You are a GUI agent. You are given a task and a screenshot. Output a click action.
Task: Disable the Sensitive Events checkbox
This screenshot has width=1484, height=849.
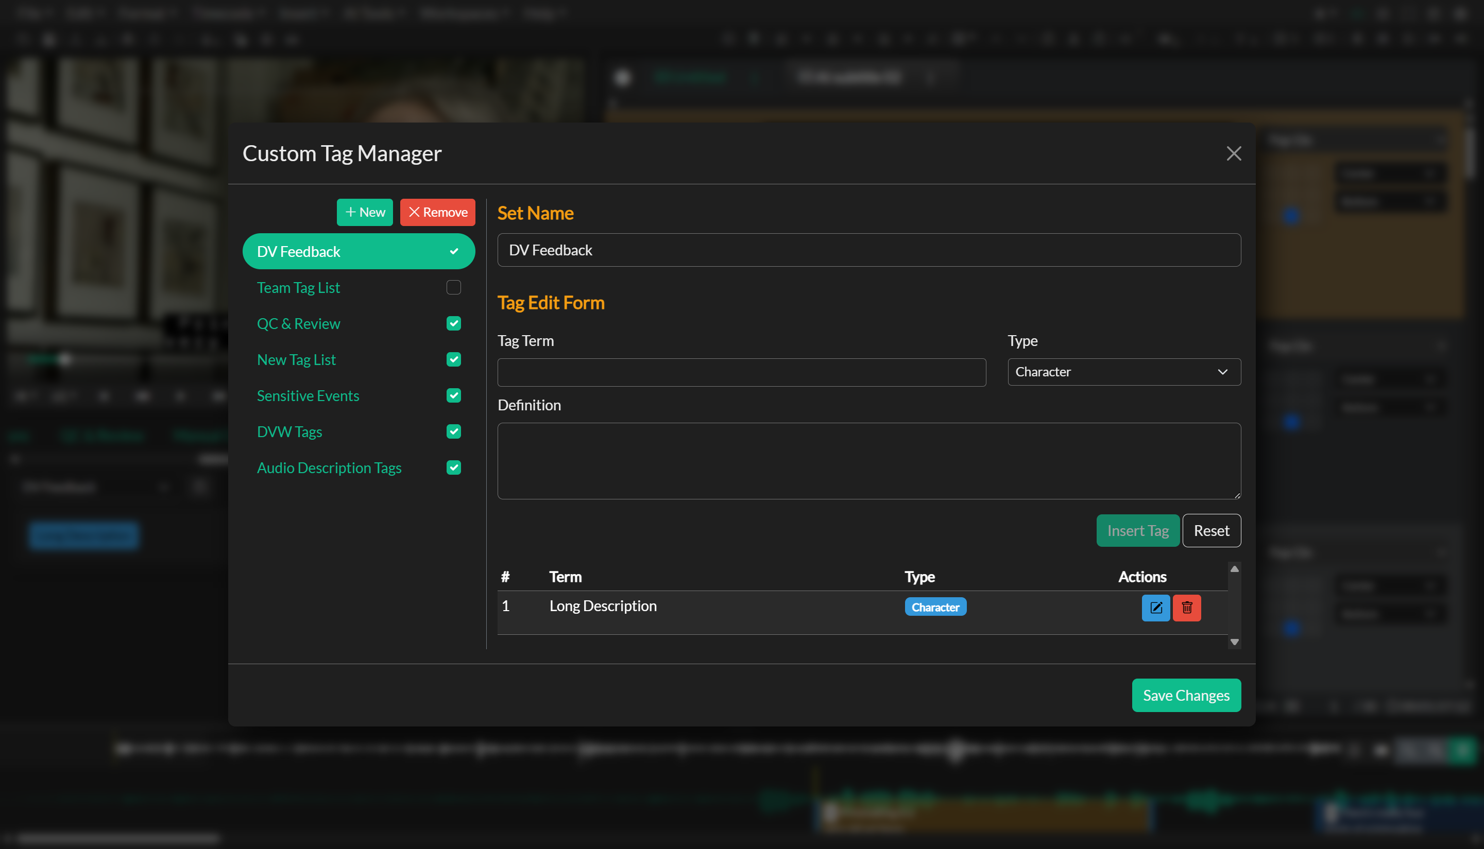coord(453,395)
